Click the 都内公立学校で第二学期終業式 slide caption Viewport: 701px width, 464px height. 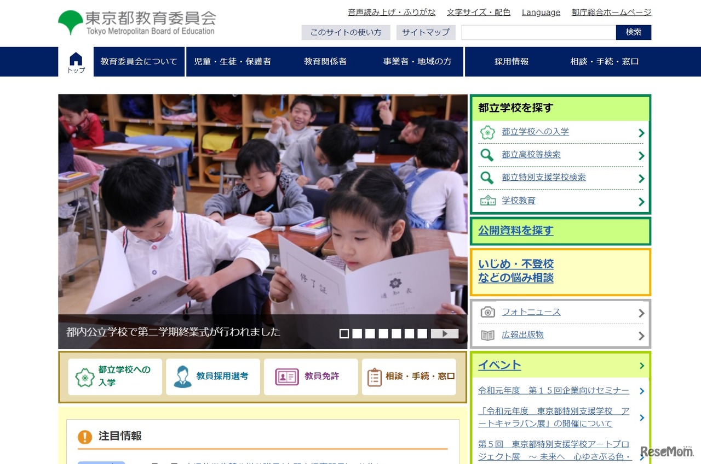point(173,332)
